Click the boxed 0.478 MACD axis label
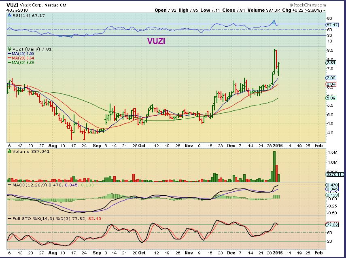346x258 pixels. pyautogui.click(x=332, y=185)
